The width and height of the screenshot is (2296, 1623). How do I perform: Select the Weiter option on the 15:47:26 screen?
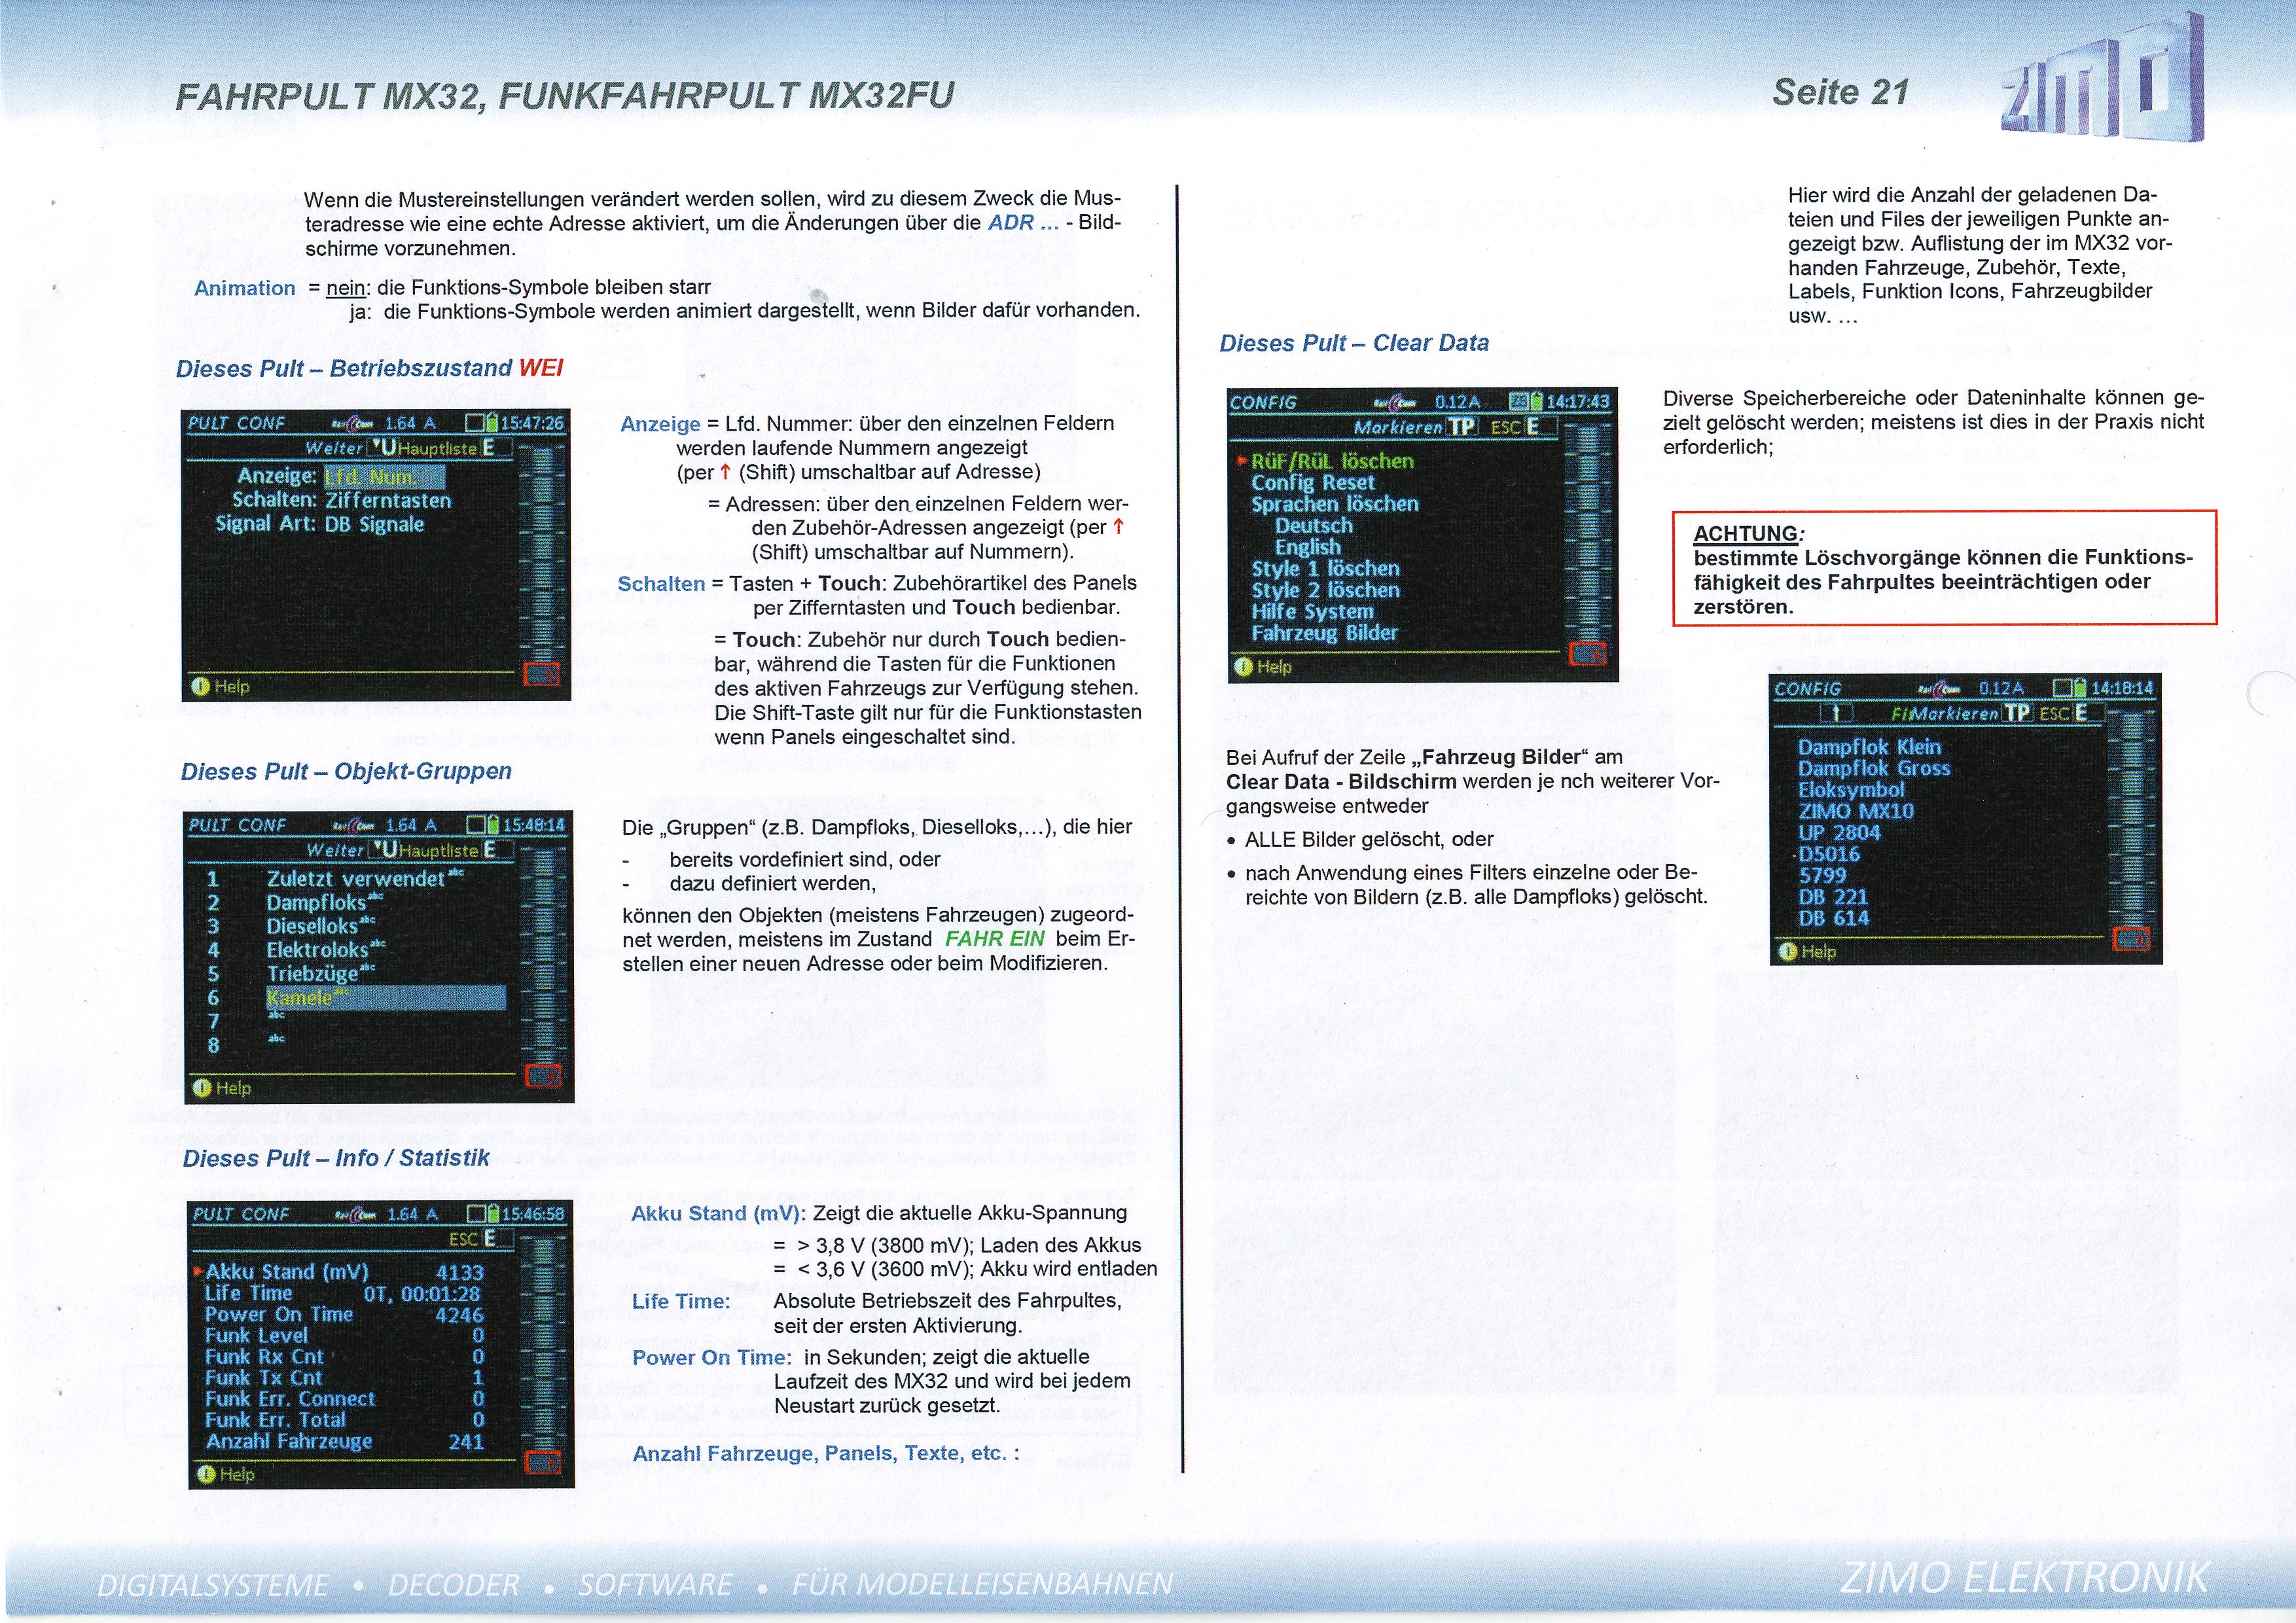tap(334, 448)
